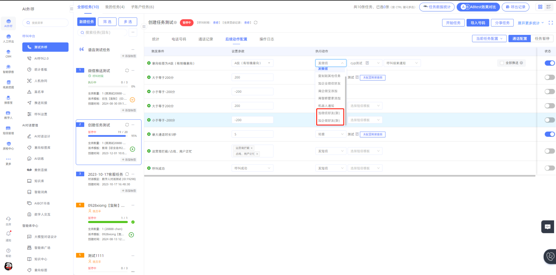Expand the 呼叫结果通知 dropdown
Viewport: 556px width, 275px height.
point(402,63)
